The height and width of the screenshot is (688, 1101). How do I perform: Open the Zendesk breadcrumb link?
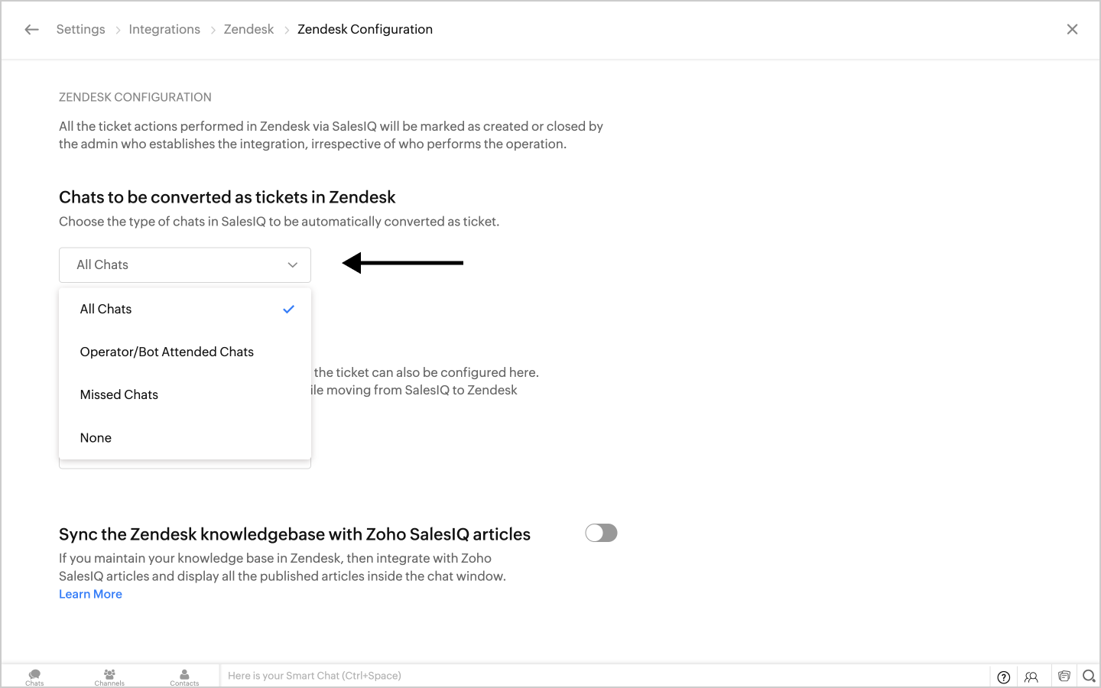pos(248,29)
